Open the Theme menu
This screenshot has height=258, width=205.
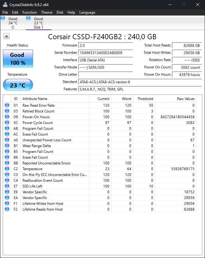pyautogui.click(x=47, y=12)
